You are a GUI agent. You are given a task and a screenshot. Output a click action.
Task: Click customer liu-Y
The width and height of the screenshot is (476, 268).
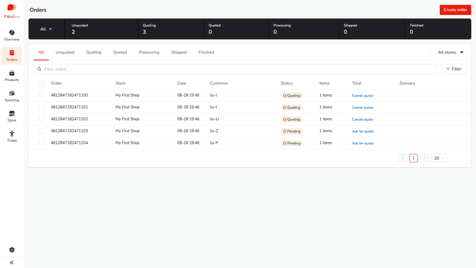[x=214, y=143]
